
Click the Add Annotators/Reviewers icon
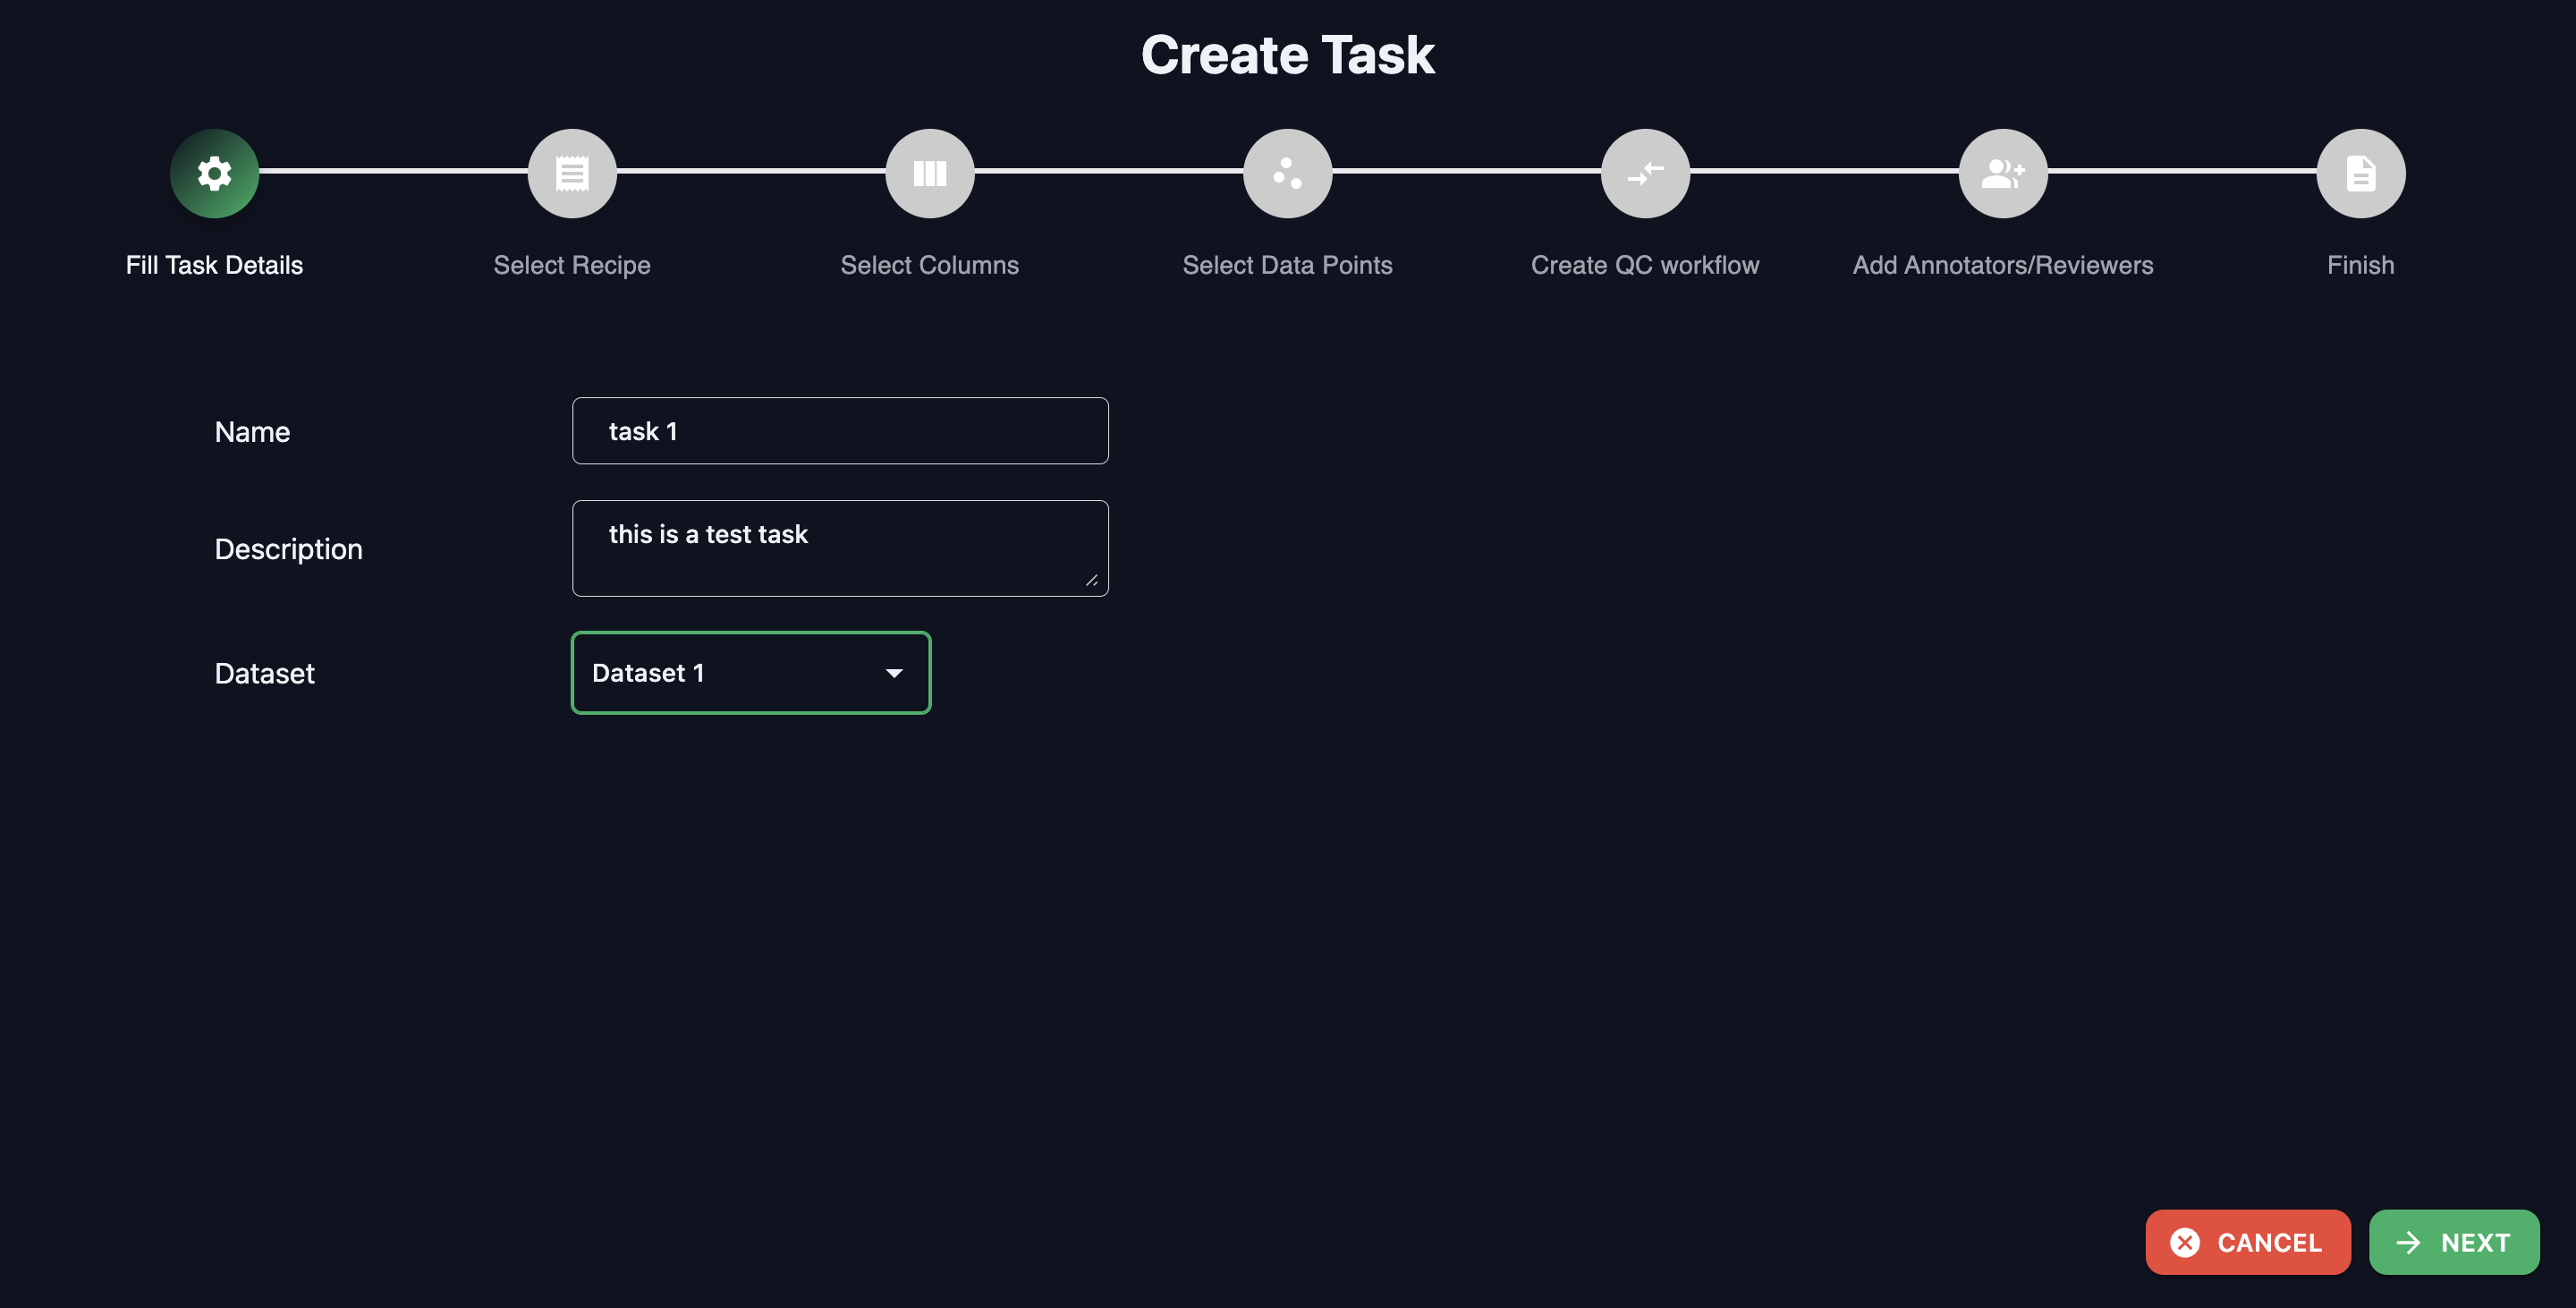point(2003,172)
